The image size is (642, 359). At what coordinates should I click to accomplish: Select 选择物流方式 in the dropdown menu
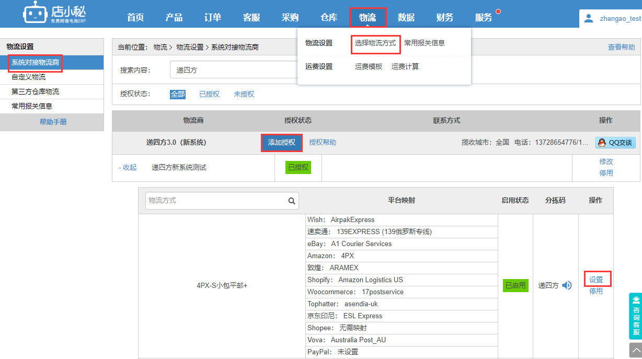pos(375,43)
